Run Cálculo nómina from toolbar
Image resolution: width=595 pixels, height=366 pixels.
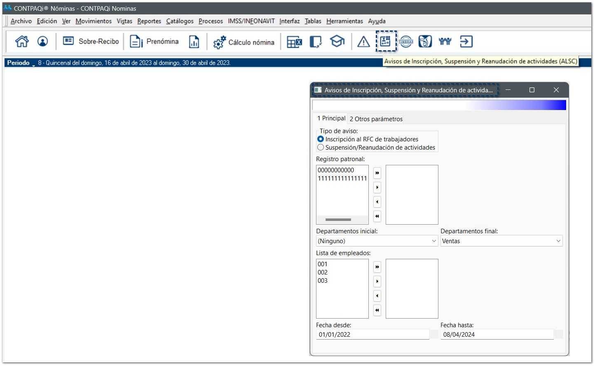[244, 42]
